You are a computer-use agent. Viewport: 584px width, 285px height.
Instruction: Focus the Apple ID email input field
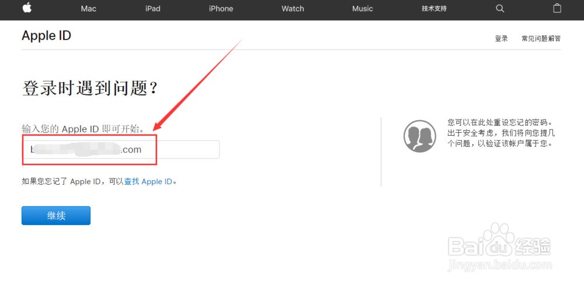(121, 149)
